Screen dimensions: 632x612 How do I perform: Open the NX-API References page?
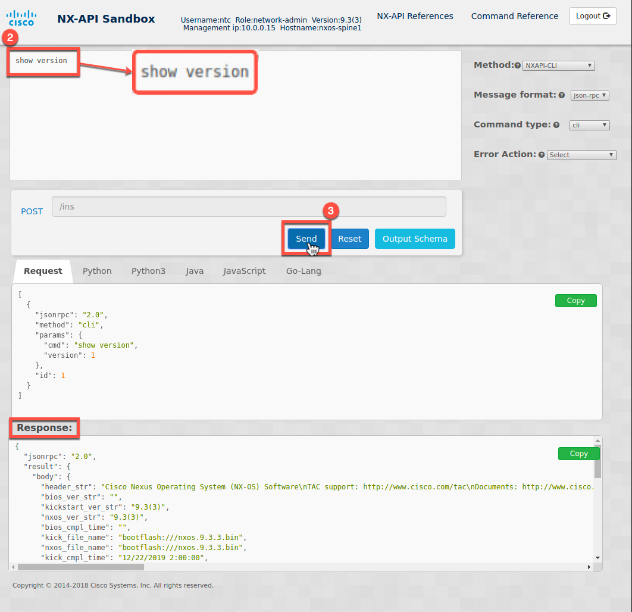[415, 16]
